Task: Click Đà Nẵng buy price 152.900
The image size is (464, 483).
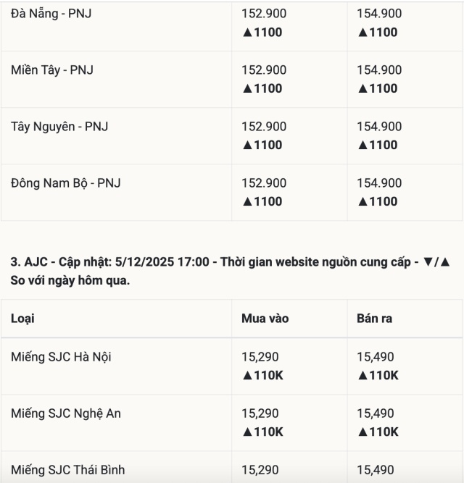Action: click(264, 13)
